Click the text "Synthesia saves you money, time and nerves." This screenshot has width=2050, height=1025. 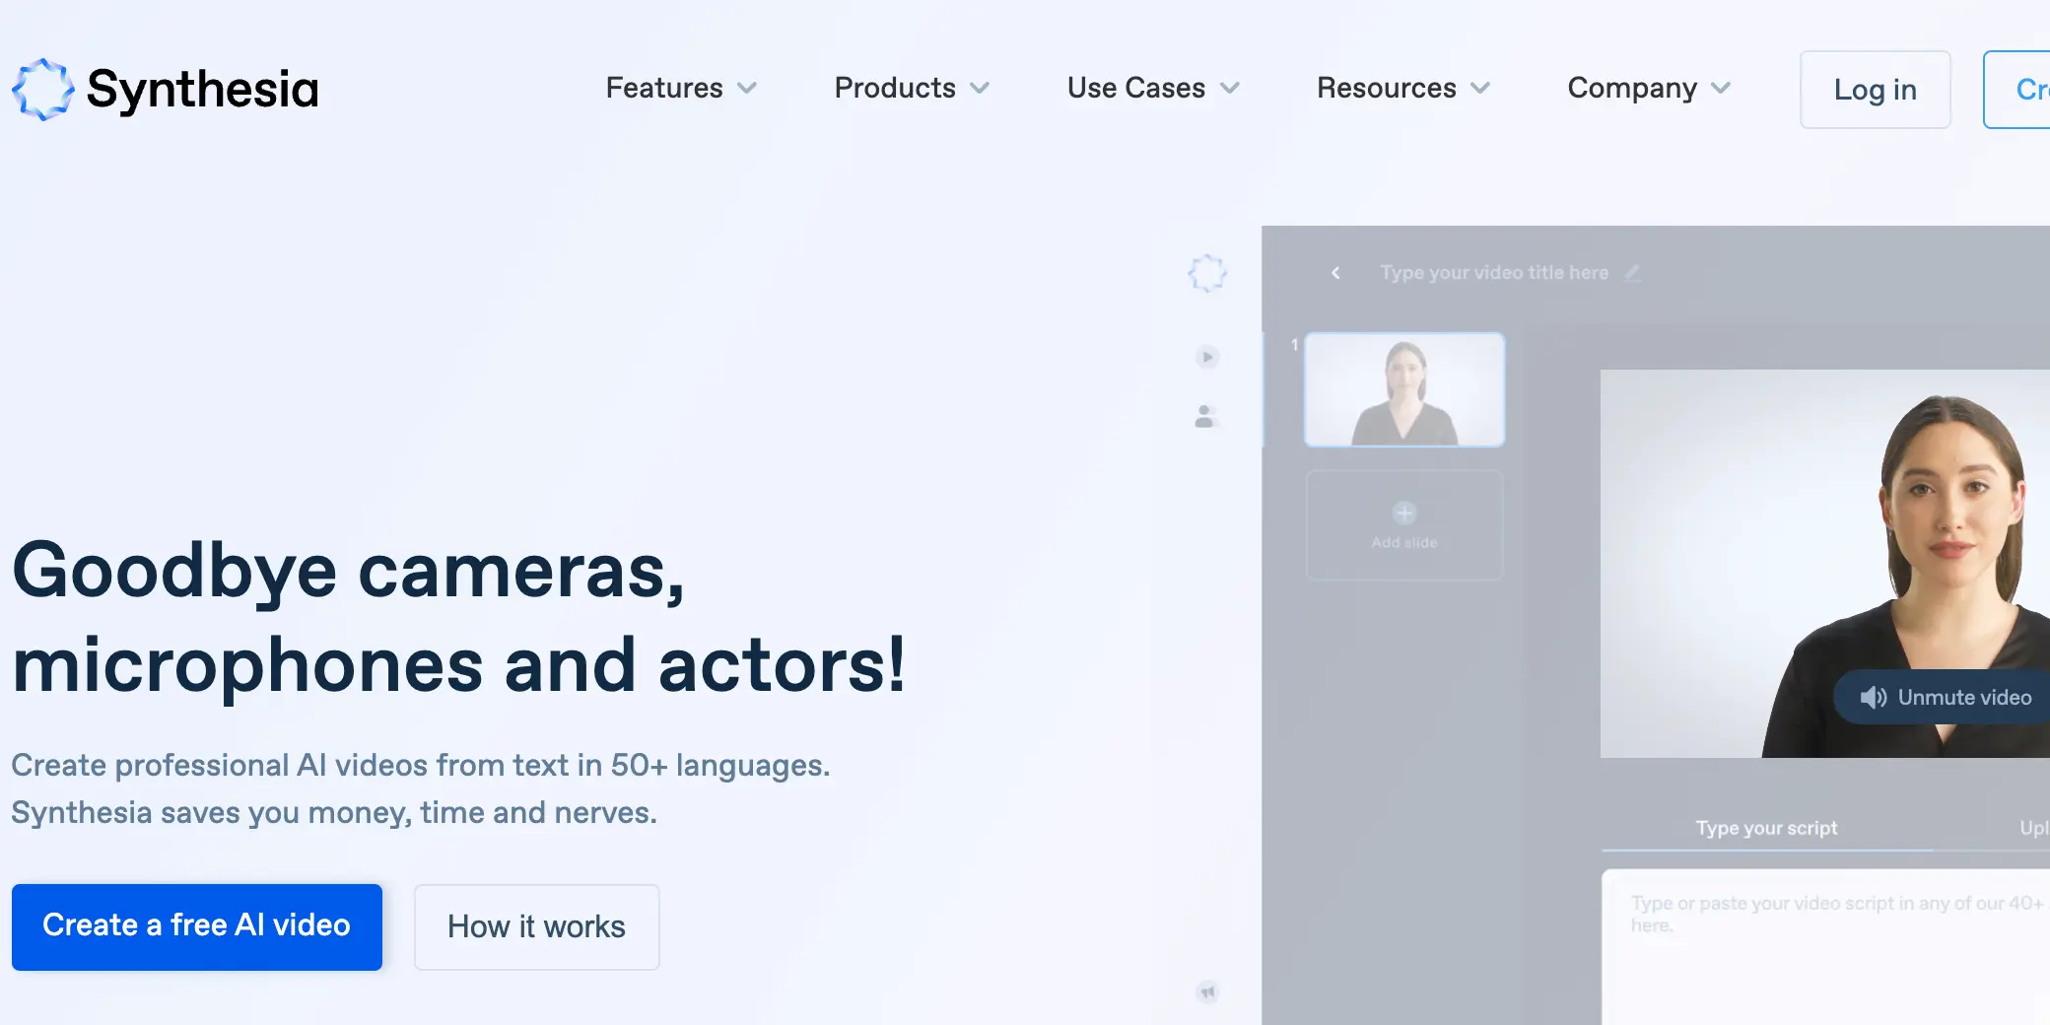(334, 813)
